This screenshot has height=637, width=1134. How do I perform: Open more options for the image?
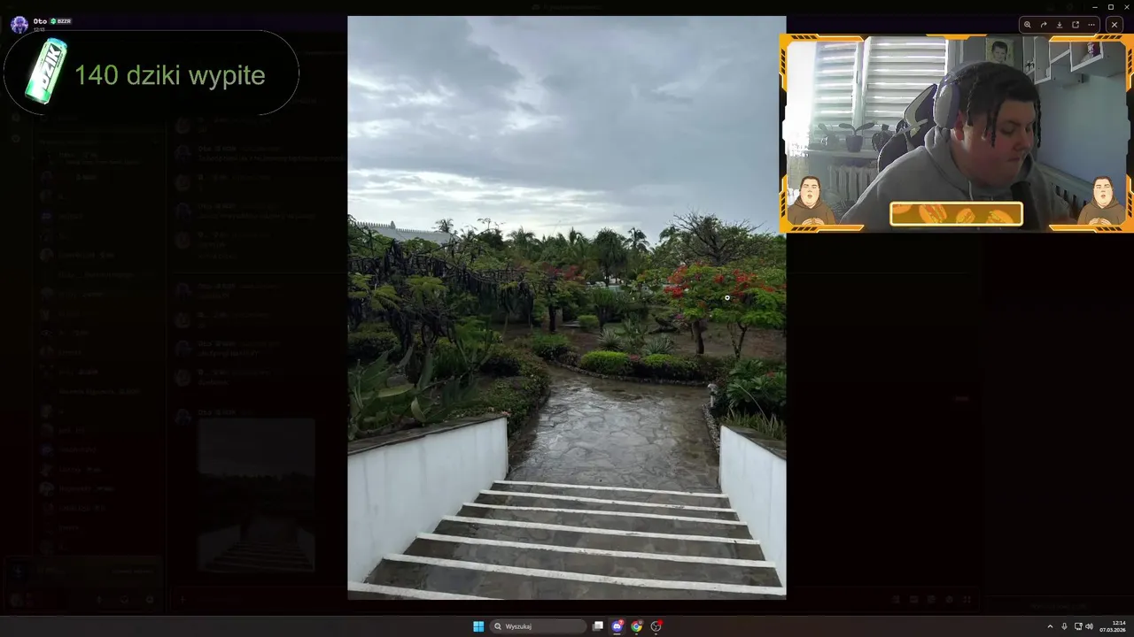point(1091,25)
